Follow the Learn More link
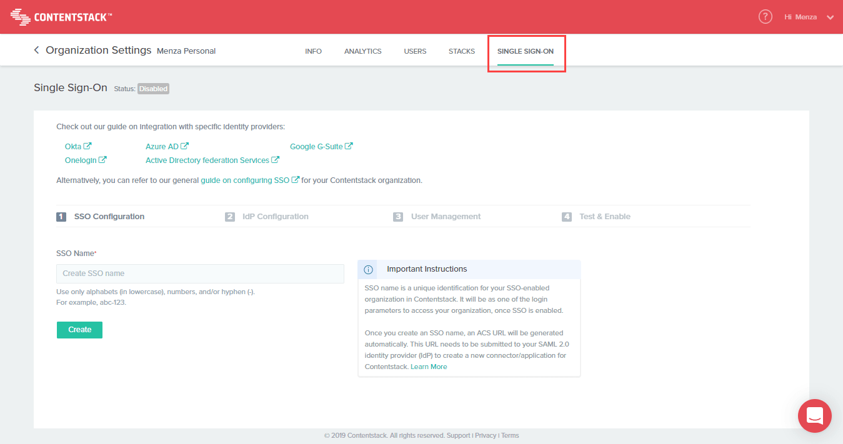This screenshot has width=843, height=444. click(429, 367)
